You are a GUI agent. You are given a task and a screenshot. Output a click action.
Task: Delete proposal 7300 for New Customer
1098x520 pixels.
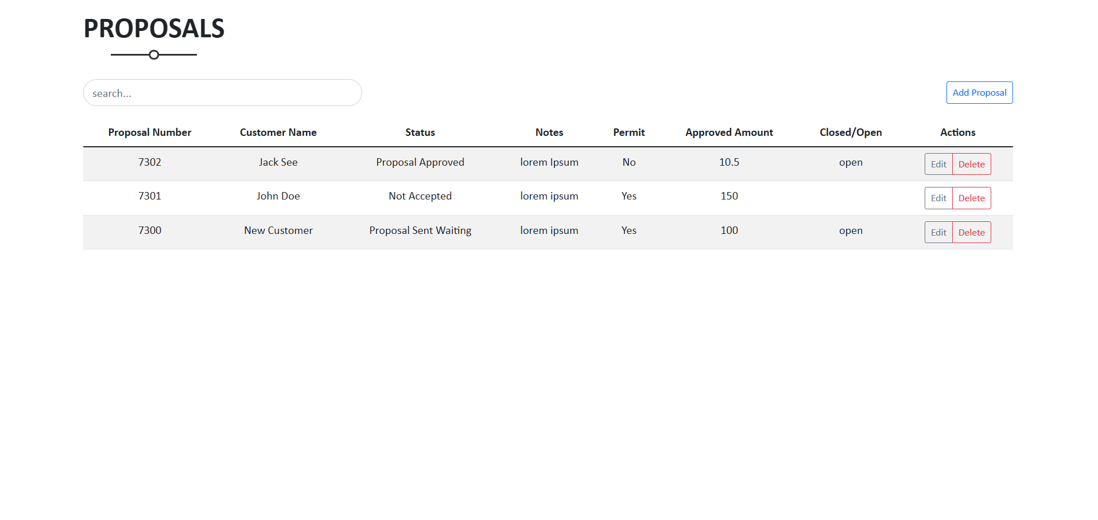click(971, 232)
